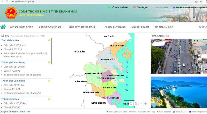Click H.Khánh Sơn district on map
This screenshot has width=207, height=114.
(91, 93)
